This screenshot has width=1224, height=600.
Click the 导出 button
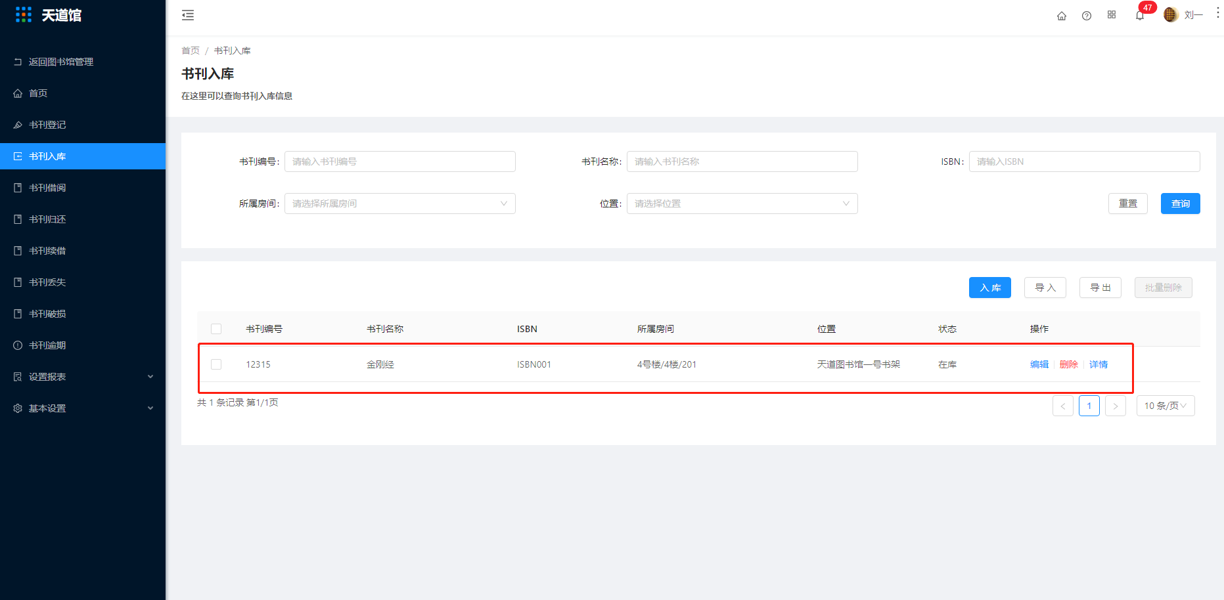pyautogui.click(x=1100, y=288)
